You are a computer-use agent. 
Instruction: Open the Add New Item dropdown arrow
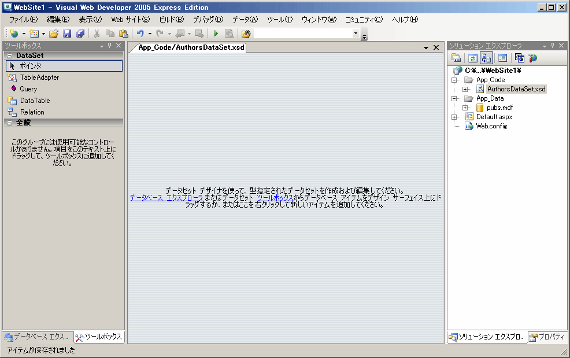[43, 34]
